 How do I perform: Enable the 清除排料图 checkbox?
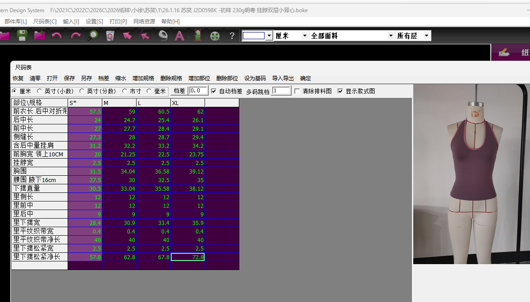pos(297,91)
